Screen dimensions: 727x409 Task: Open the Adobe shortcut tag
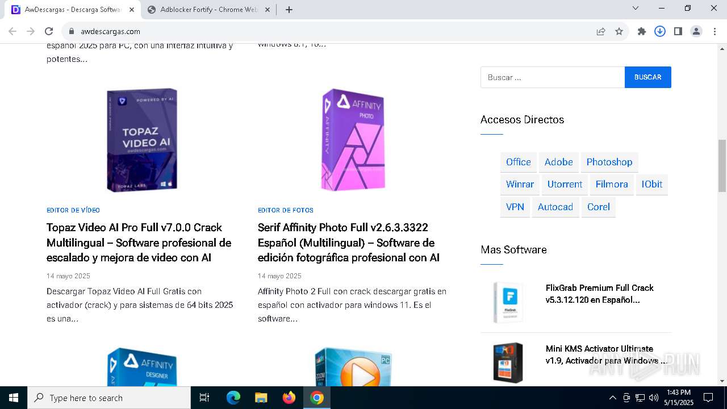(x=559, y=162)
